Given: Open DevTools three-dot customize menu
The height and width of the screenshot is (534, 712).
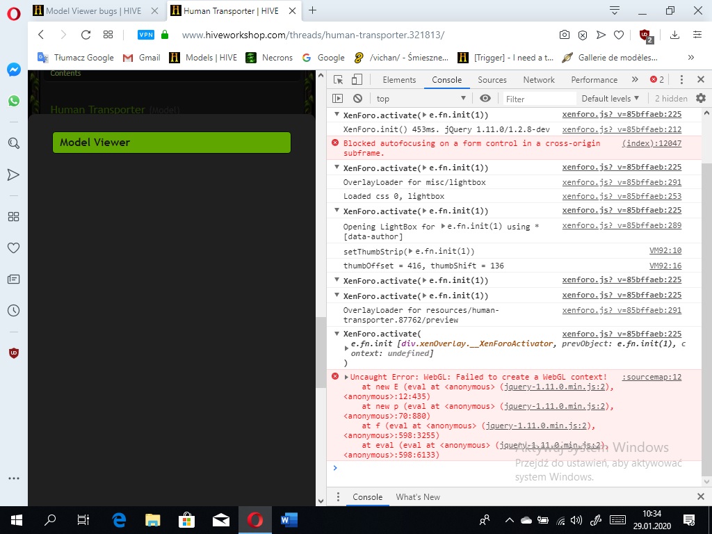Looking at the screenshot, I should point(681,79).
